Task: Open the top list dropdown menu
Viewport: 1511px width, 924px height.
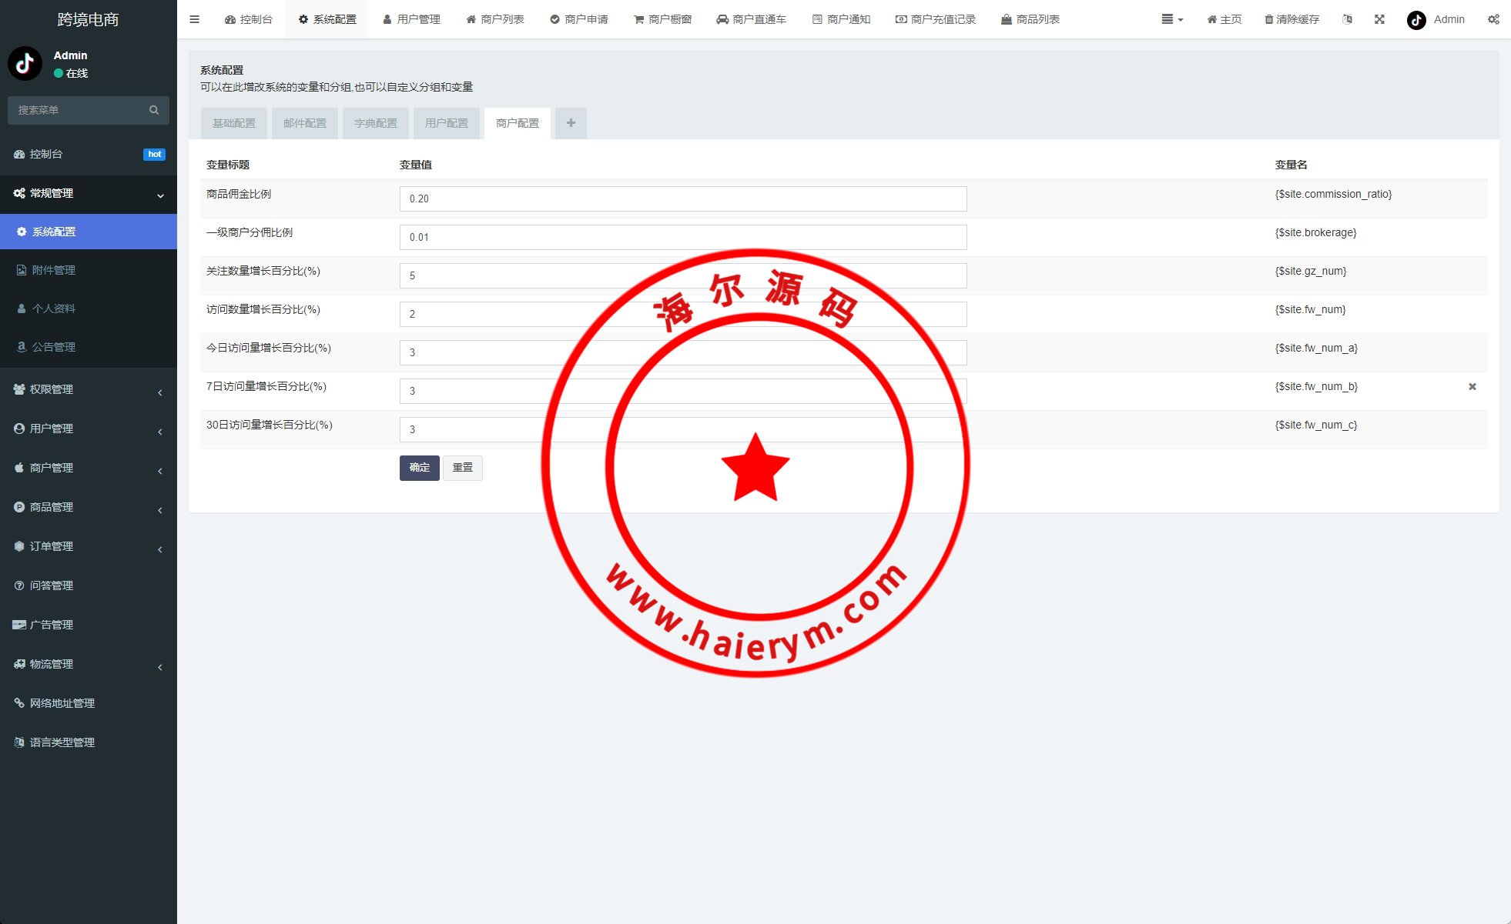Action: 1171,19
